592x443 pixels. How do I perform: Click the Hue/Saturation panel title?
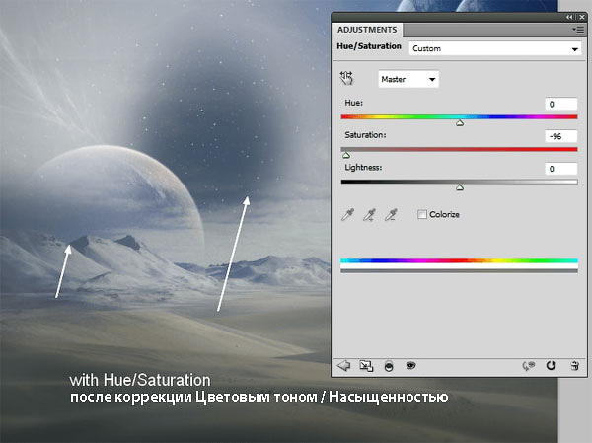point(369,46)
